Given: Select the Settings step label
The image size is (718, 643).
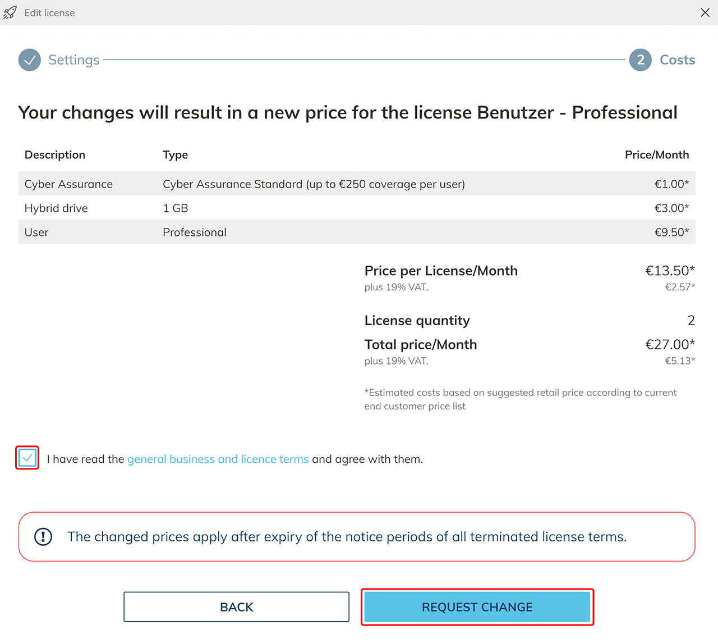Looking at the screenshot, I should click(74, 60).
